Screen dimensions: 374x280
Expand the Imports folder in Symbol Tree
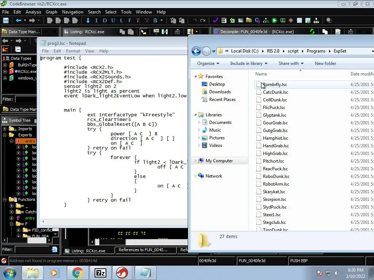4,129
